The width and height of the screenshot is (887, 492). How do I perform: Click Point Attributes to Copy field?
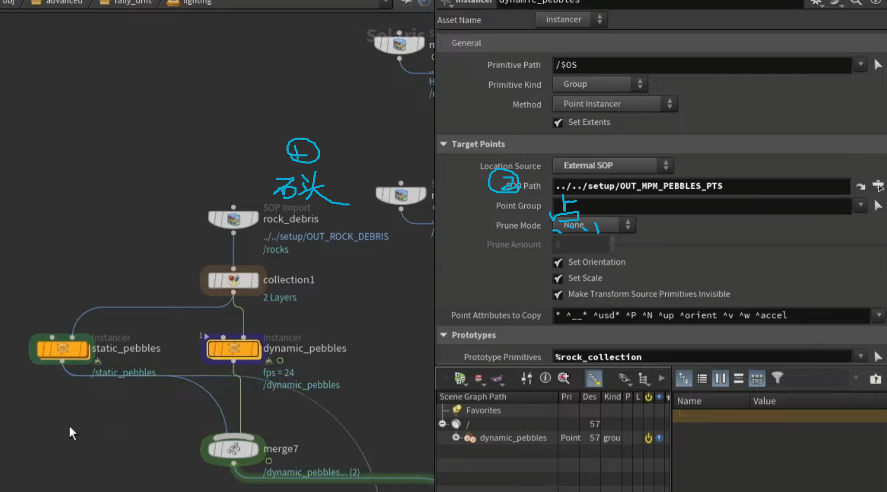[x=711, y=315]
